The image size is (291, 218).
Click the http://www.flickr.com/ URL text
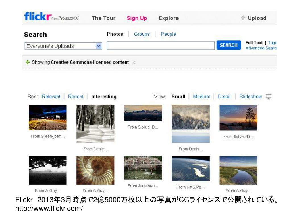click(49, 208)
